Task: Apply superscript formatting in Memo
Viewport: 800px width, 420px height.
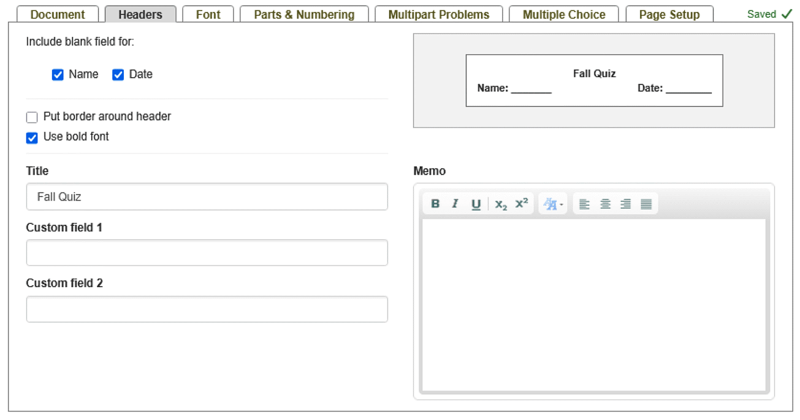Action: [522, 204]
